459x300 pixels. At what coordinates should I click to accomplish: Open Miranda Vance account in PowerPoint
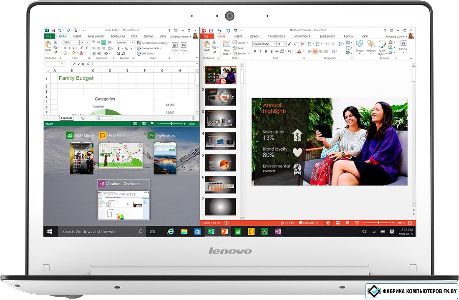pos(396,37)
